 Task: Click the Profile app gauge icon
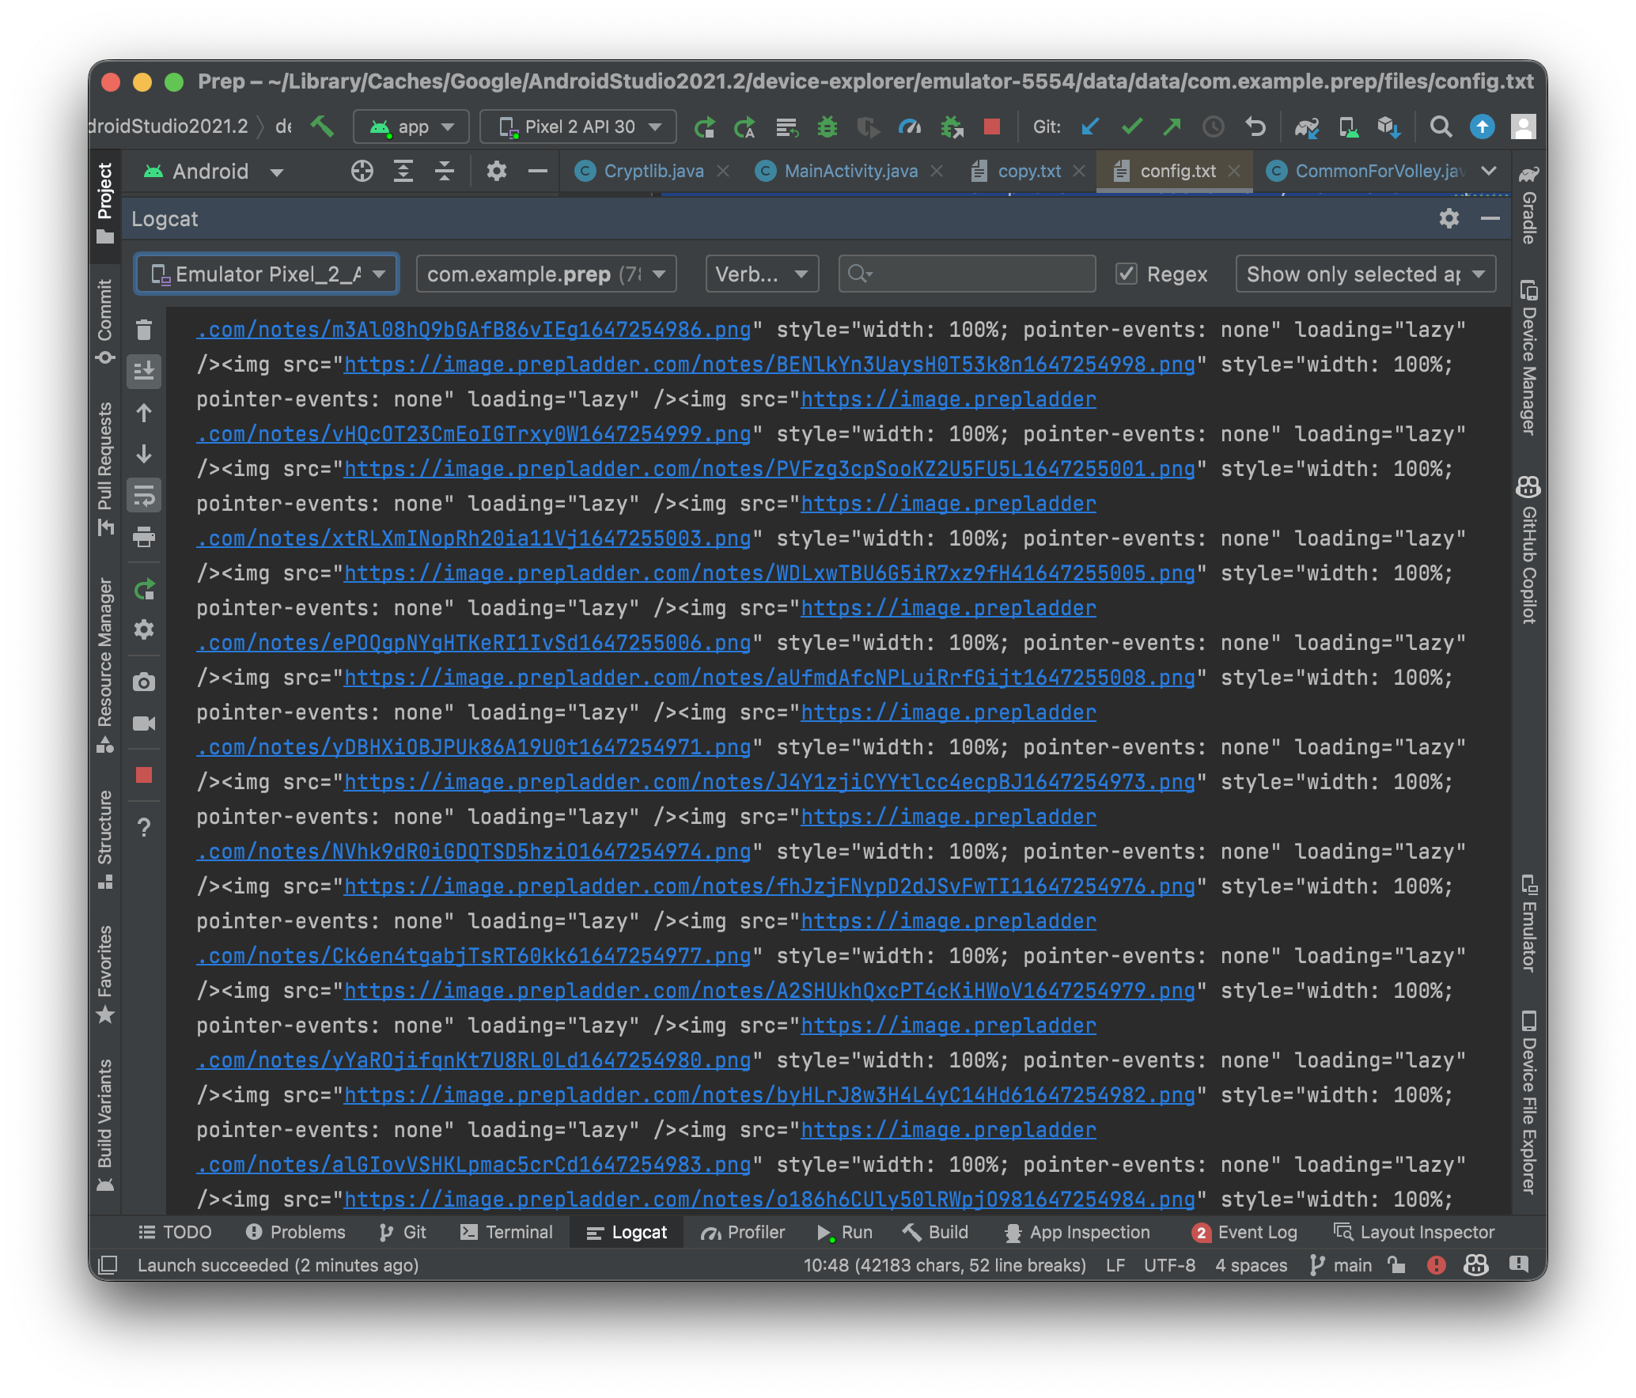(x=910, y=127)
